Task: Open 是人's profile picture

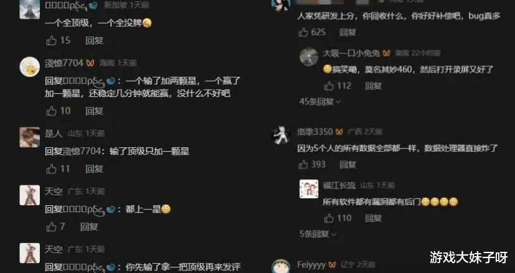Action: pos(29,137)
